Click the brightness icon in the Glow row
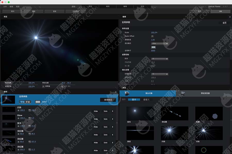 point(19,118)
